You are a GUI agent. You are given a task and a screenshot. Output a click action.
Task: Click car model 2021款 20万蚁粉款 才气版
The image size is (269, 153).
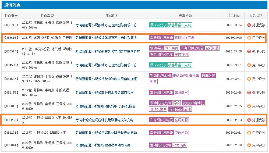(x=47, y=51)
